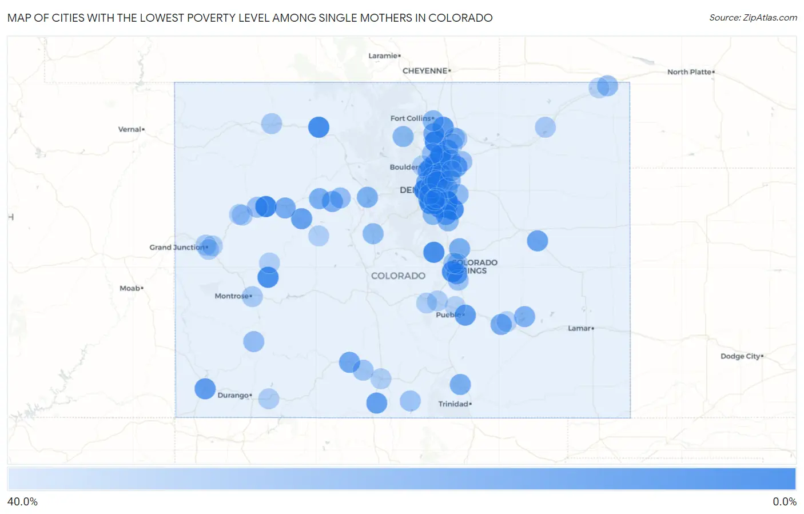The width and height of the screenshot is (804, 514).
Task: Select the Dodge City label
Action: 741,356
